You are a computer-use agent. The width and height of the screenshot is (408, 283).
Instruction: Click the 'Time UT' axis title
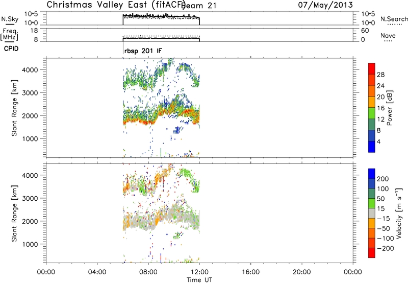coord(199,279)
